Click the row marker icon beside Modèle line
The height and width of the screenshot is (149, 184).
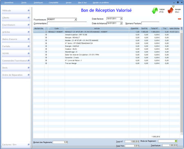pos(46,40)
